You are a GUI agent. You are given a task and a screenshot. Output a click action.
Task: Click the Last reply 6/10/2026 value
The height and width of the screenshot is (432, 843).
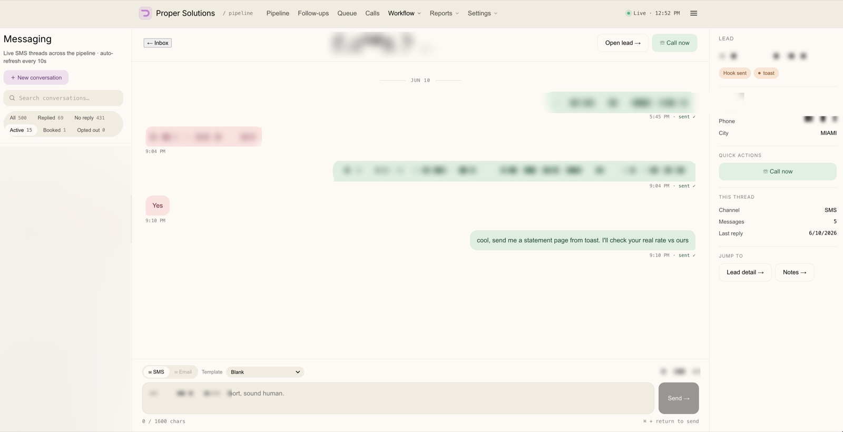click(x=822, y=233)
